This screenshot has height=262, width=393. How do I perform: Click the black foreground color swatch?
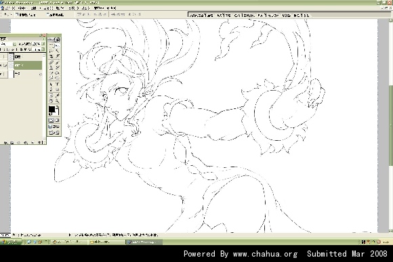coord(51,109)
